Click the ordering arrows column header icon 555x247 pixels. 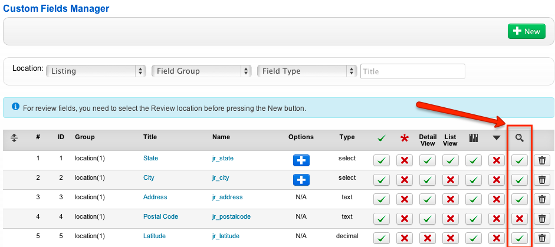tap(15, 137)
